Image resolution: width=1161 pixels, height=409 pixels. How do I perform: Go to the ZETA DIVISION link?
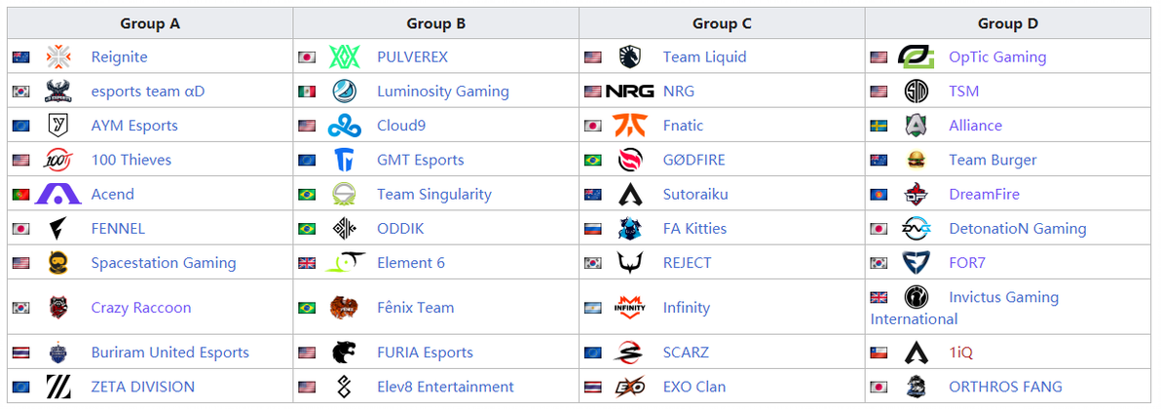[x=142, y=387]
